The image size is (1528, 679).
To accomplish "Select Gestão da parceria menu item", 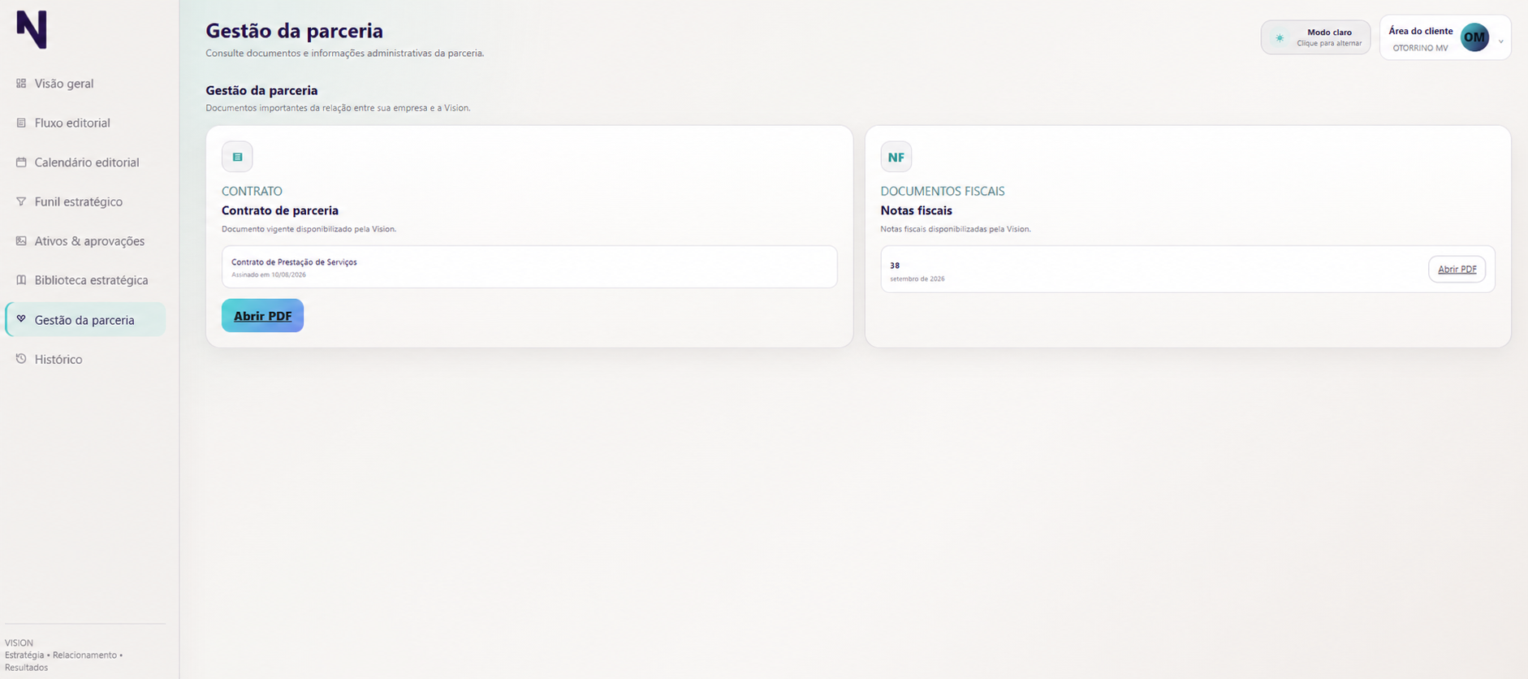I will 85,320.
